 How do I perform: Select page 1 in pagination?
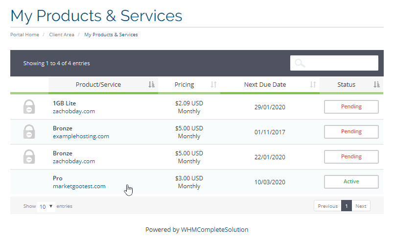(x=347, y=206)
